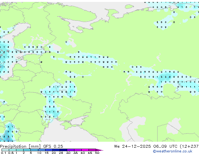
Task: Pick the 15–20 mm blue legend swatch
Action: [x=49, y=150]
